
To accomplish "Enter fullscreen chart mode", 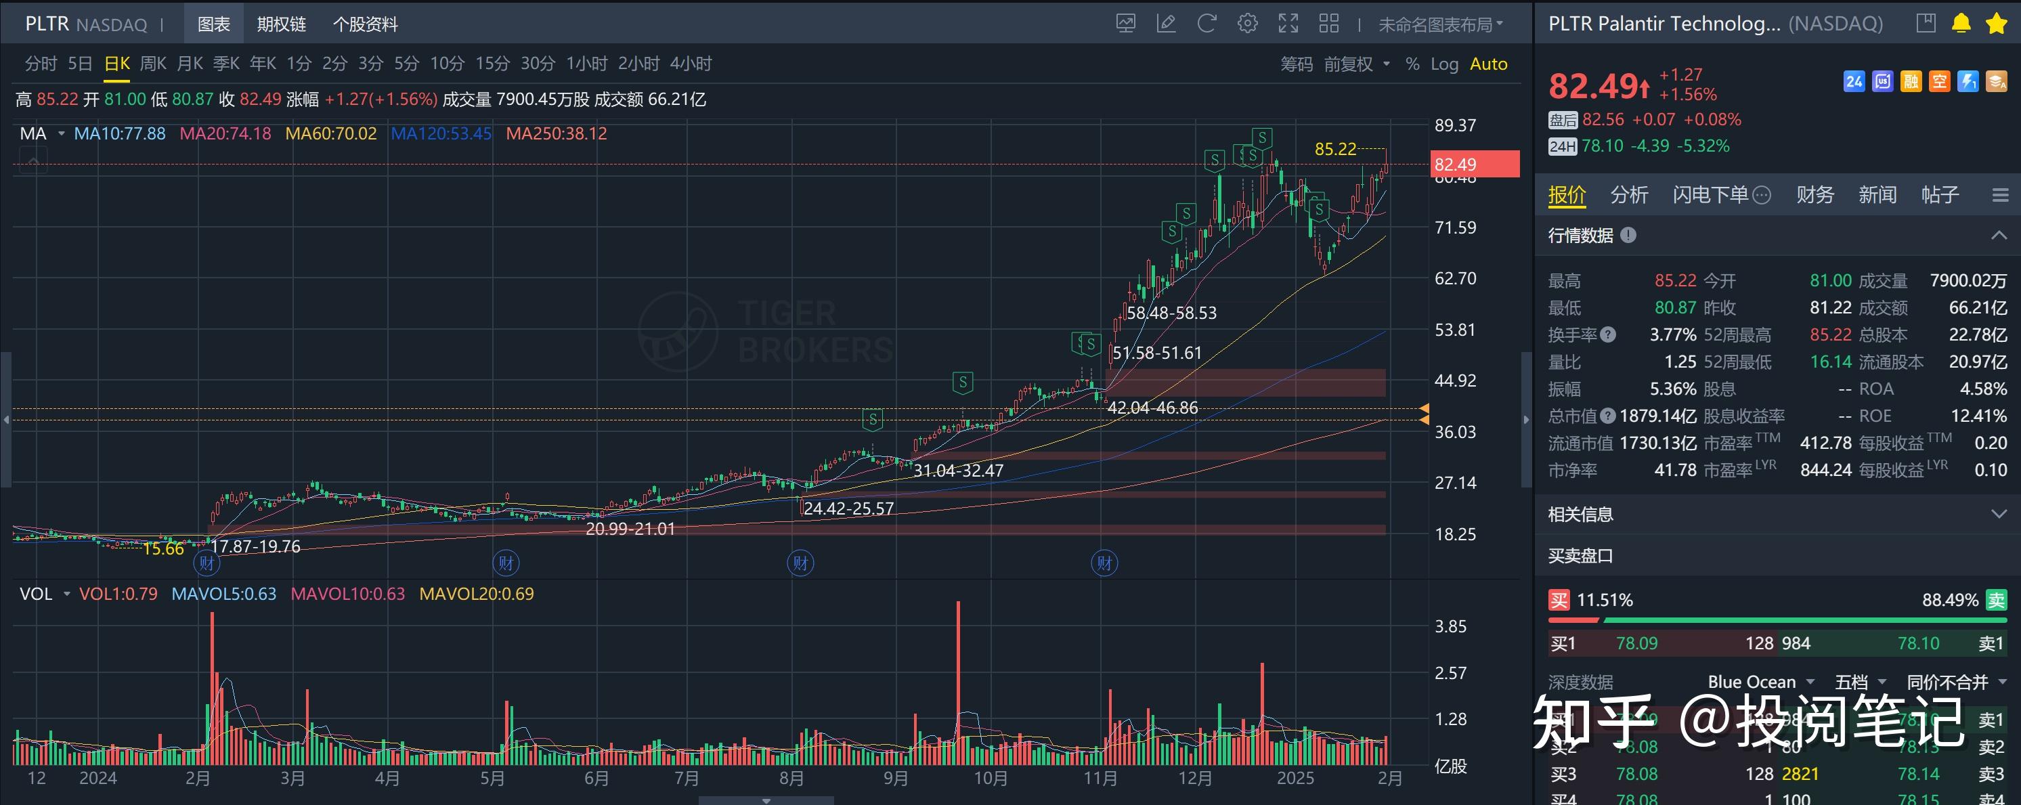I will [x=1288, y=24].
